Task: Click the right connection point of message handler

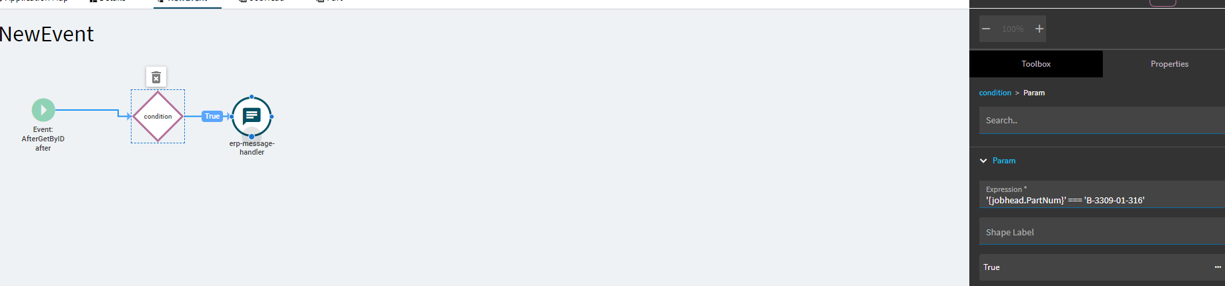Action: [271, 117]
